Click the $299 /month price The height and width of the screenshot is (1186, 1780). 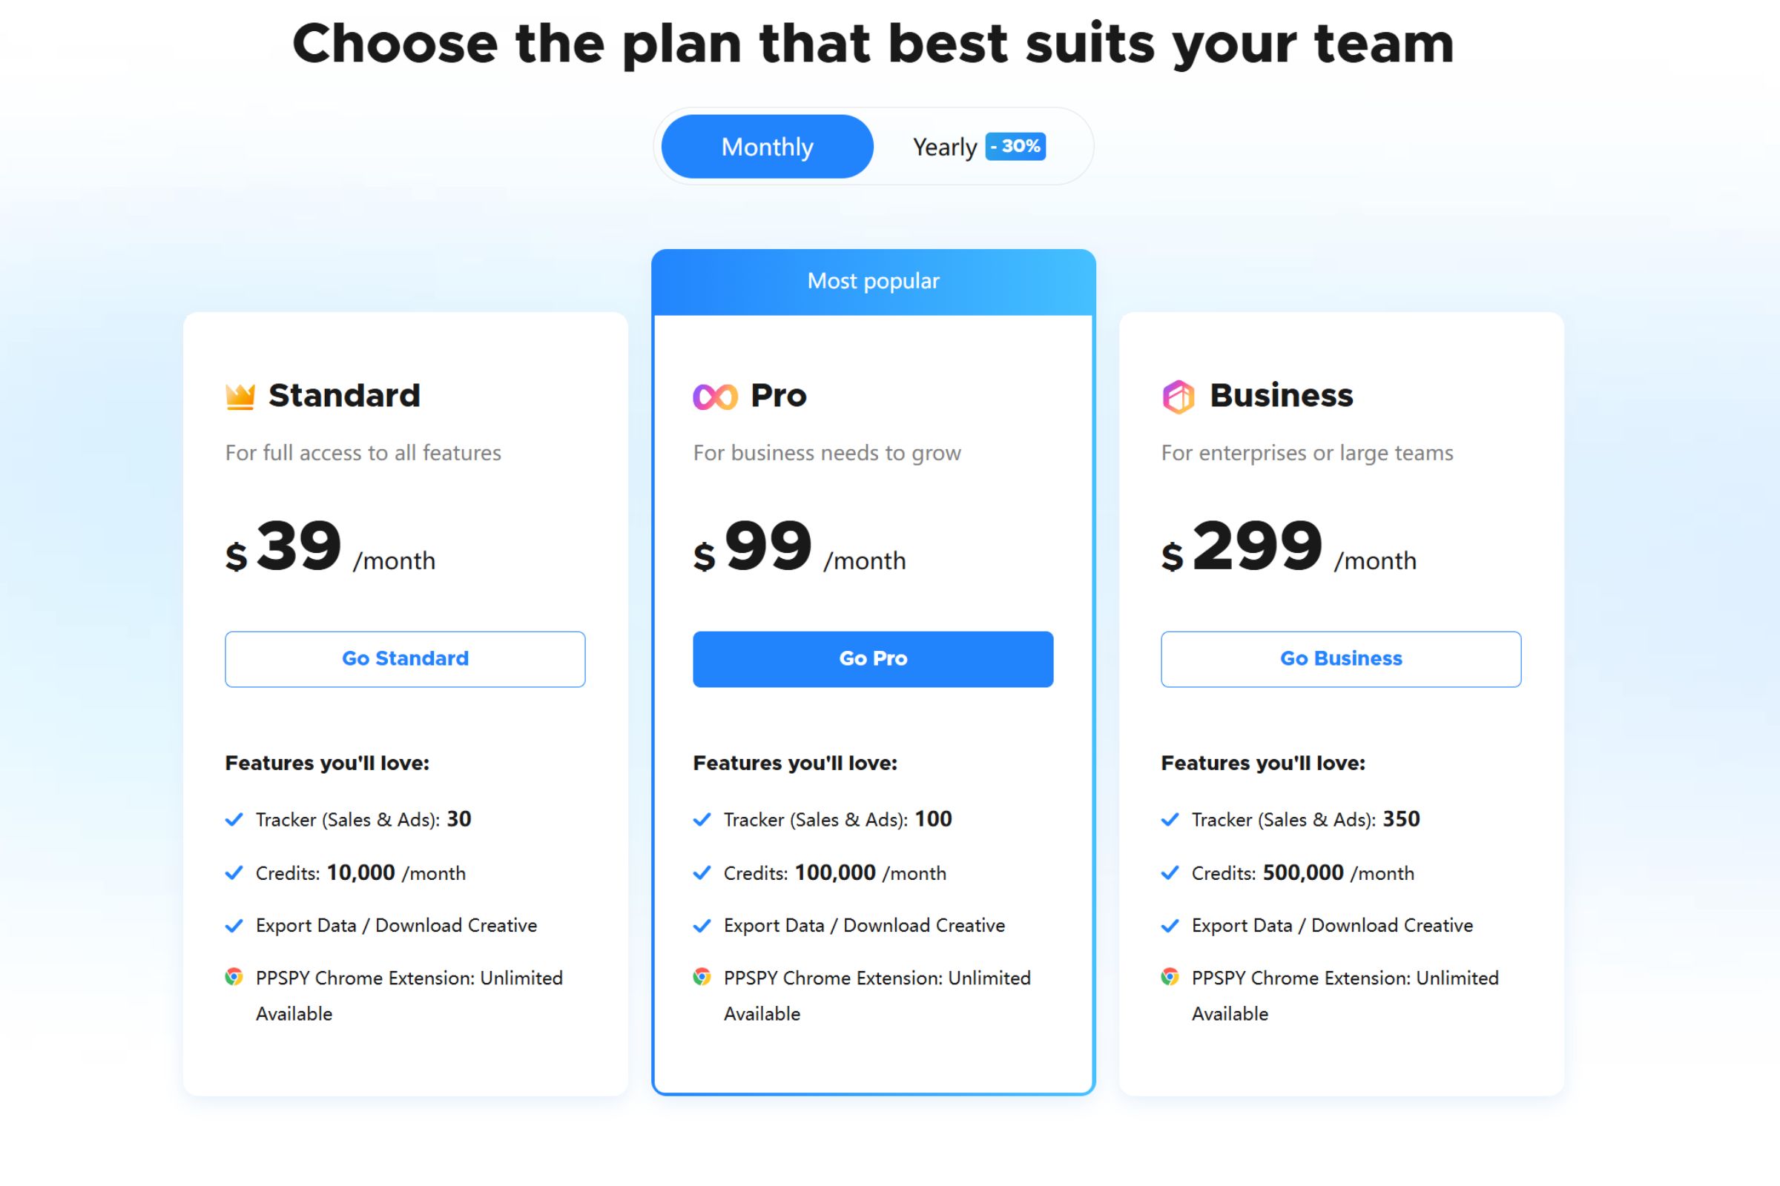(x=1288, y=546)
